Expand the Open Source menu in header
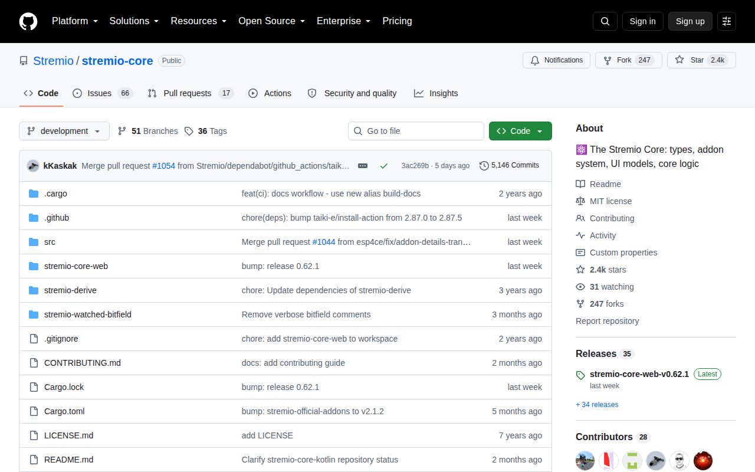This screenshot has width=755, height=472. (x=271, y=21)
